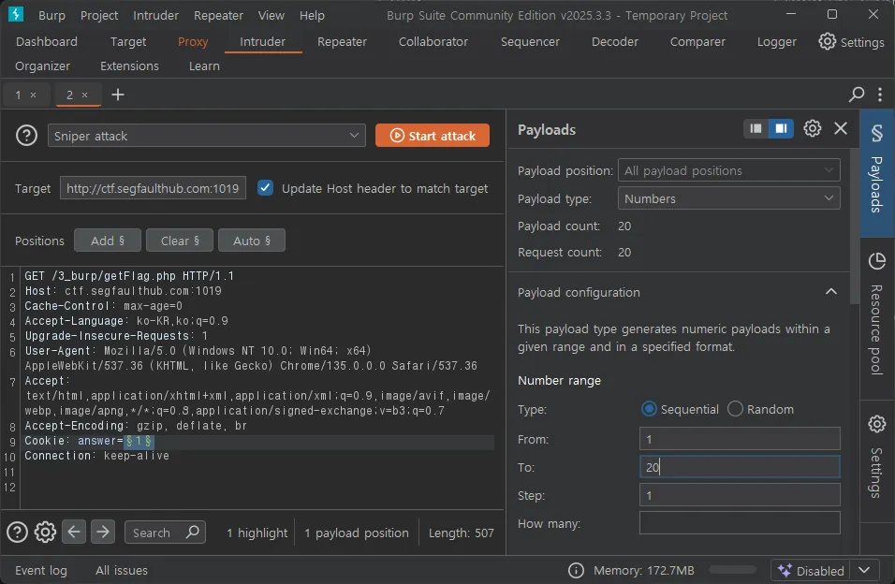Select Payloads side tab icon
Image resolution: width=895 pixels, height=584 pixels.
pos(877,133)
